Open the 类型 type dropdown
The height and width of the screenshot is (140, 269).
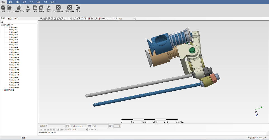pos(100,126)
